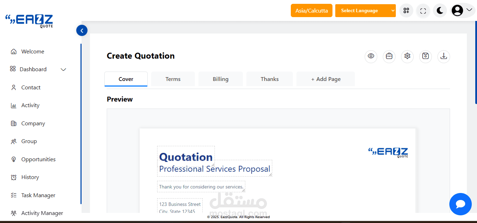Click the Asia/Calcutta timezone button
Screen dimensions: 477x223
click(311, 10)
